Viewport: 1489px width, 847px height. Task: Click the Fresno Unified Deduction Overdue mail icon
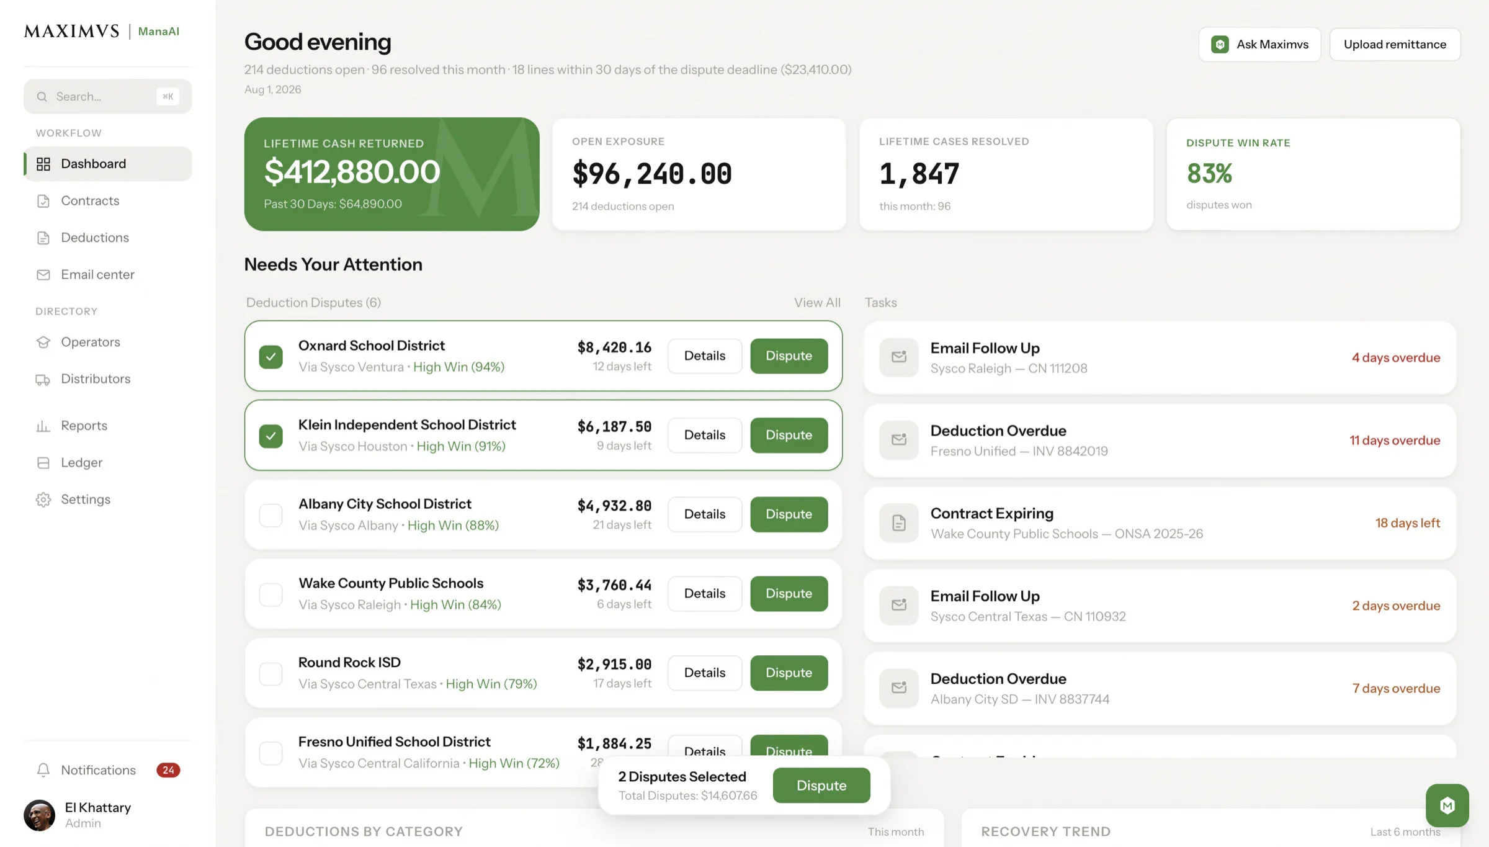tap(898, 440)
